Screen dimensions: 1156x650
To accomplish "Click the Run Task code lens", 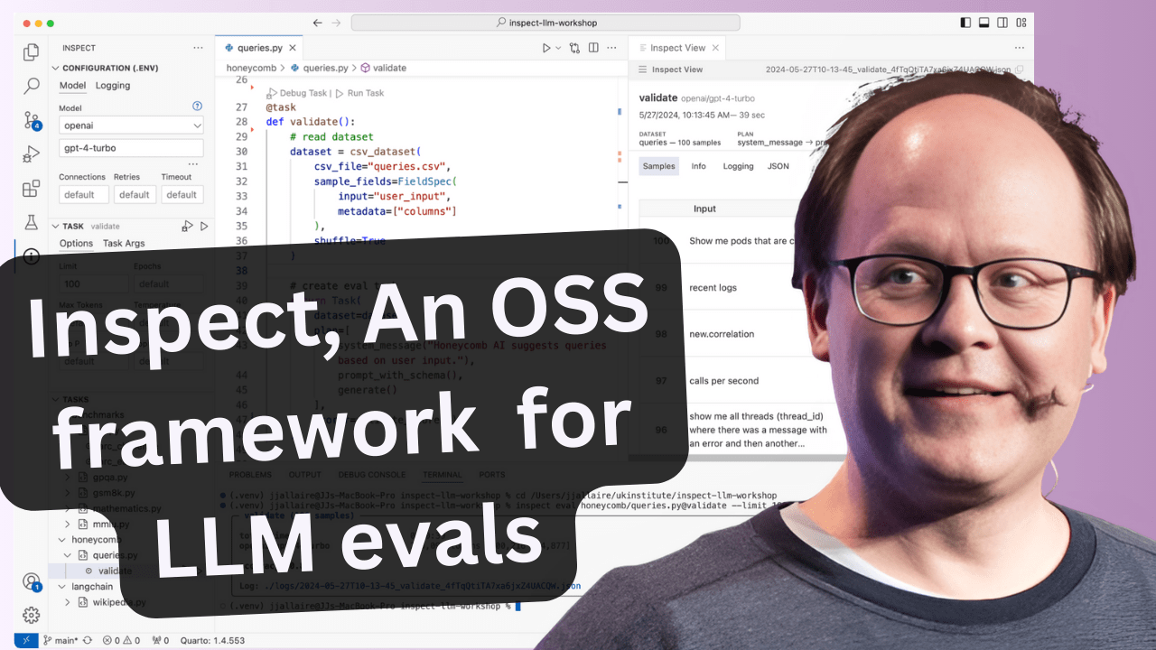I will (359, 93).
